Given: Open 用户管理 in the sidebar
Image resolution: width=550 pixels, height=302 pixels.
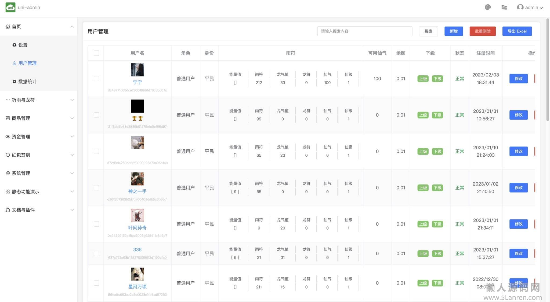Looking at the screenshot, I should pos(27,63).
